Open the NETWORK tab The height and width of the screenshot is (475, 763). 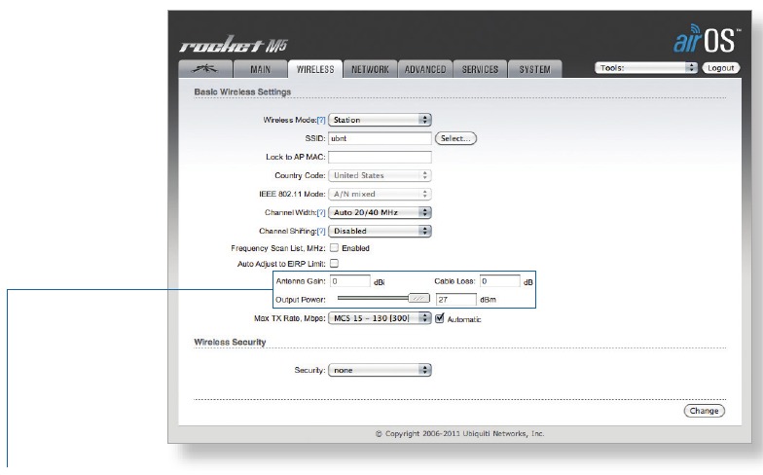tap(370, 69)
